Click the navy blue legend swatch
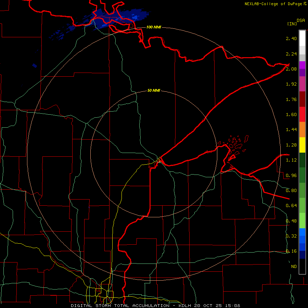The width and height of the screenshot is (308, 308). [x=302, y=255]
